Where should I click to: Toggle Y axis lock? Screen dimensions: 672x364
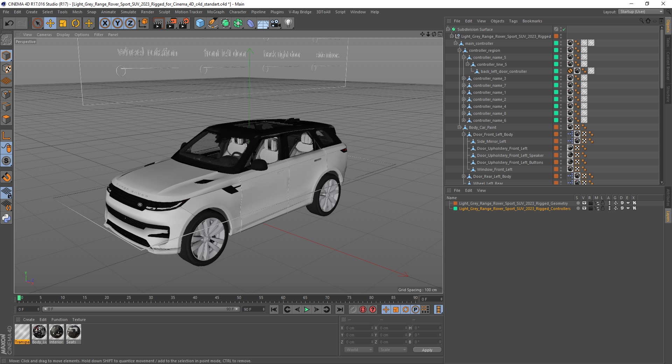pyautogui.click(x=117, y=23)
